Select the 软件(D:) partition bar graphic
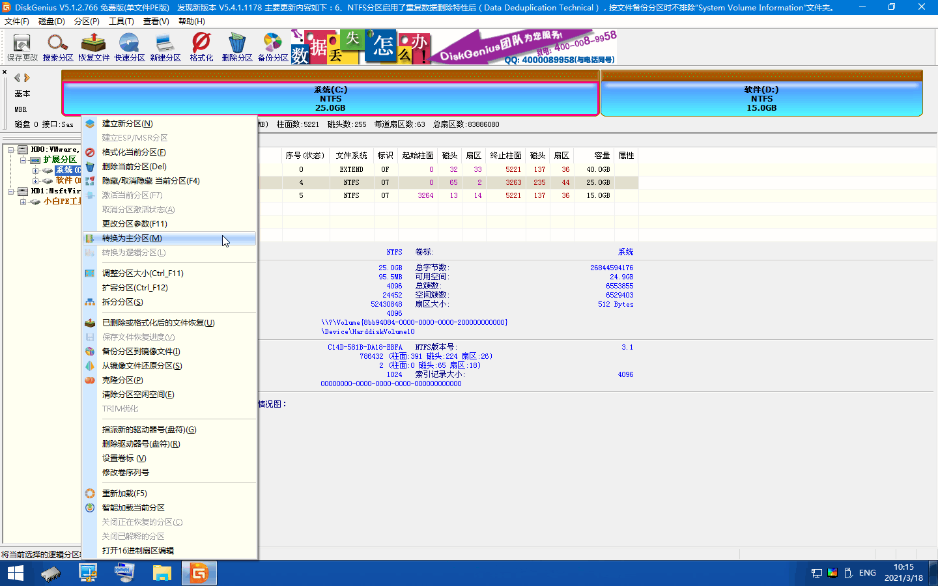The image size is (938, 586). [761, 99]
